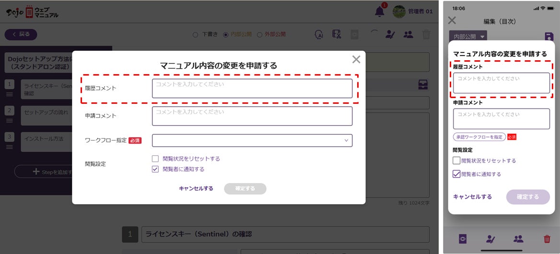Image resolution: width=560 pixels, height=254 pixels.
Task: Uncheck 閲覧者に通知する in mobile dialog
Action: coord(456,174)
